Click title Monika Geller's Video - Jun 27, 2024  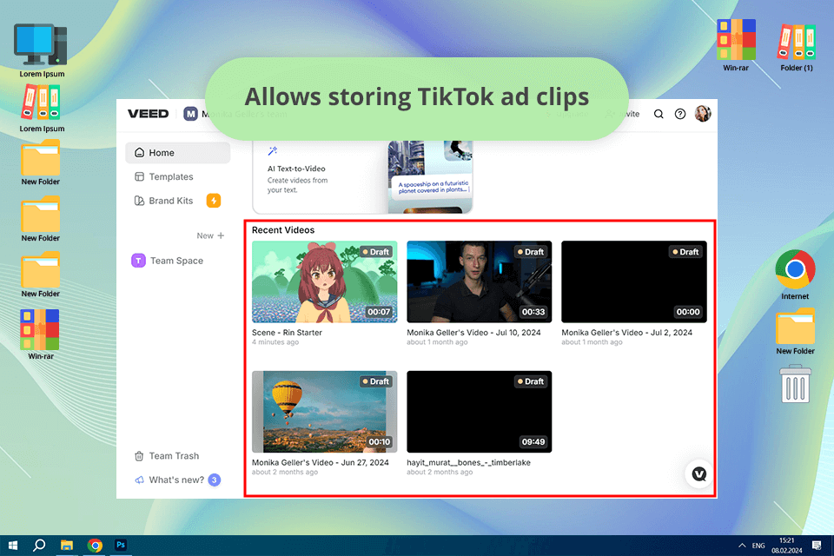point(321,462)
